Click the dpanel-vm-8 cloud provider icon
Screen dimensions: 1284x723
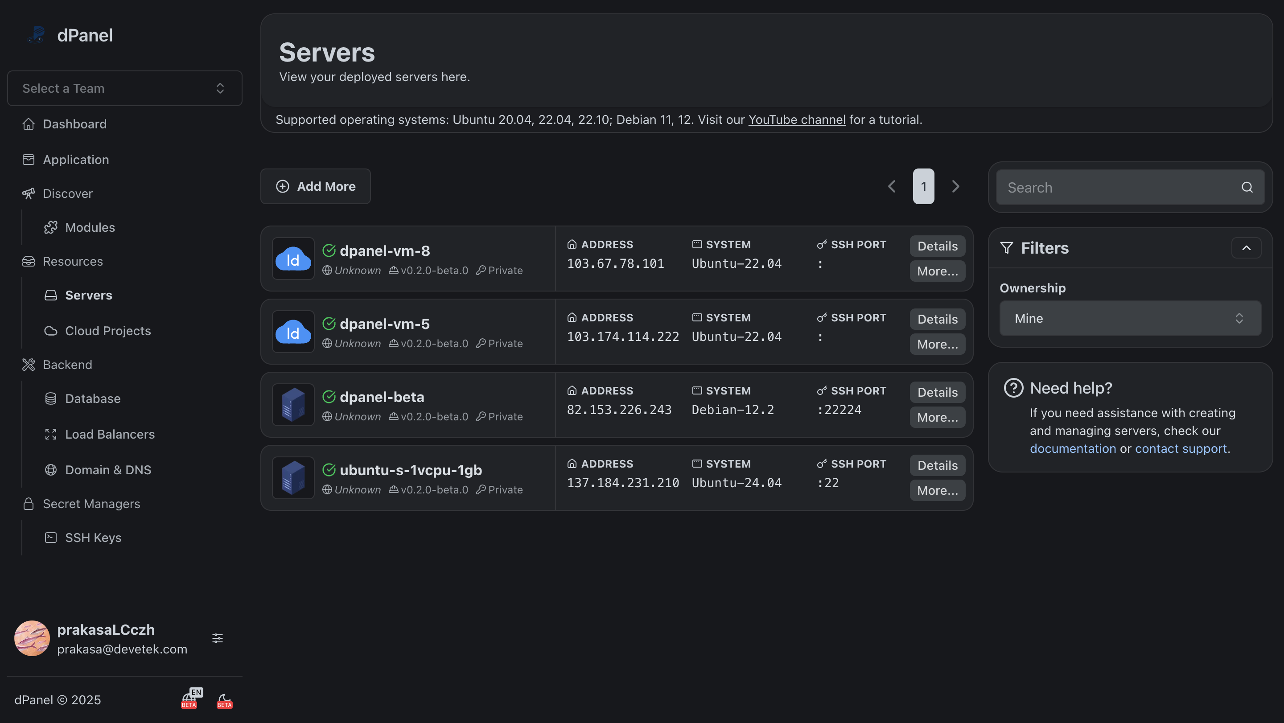tap(293, 259)
